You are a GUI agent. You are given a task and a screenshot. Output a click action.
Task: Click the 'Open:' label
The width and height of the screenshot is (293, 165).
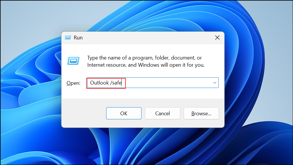click(73, 83)
